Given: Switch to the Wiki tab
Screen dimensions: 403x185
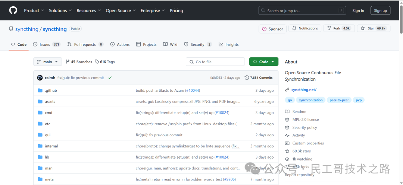Looking at the screenshot, I should point(170,45).
